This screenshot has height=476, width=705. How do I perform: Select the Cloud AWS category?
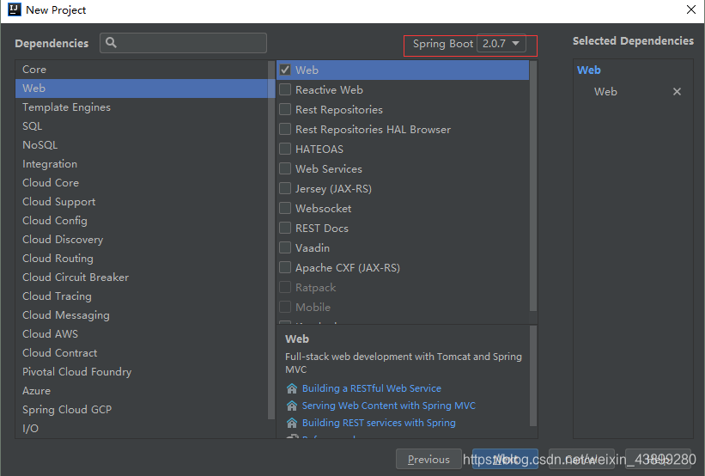(x=142, y=334)
